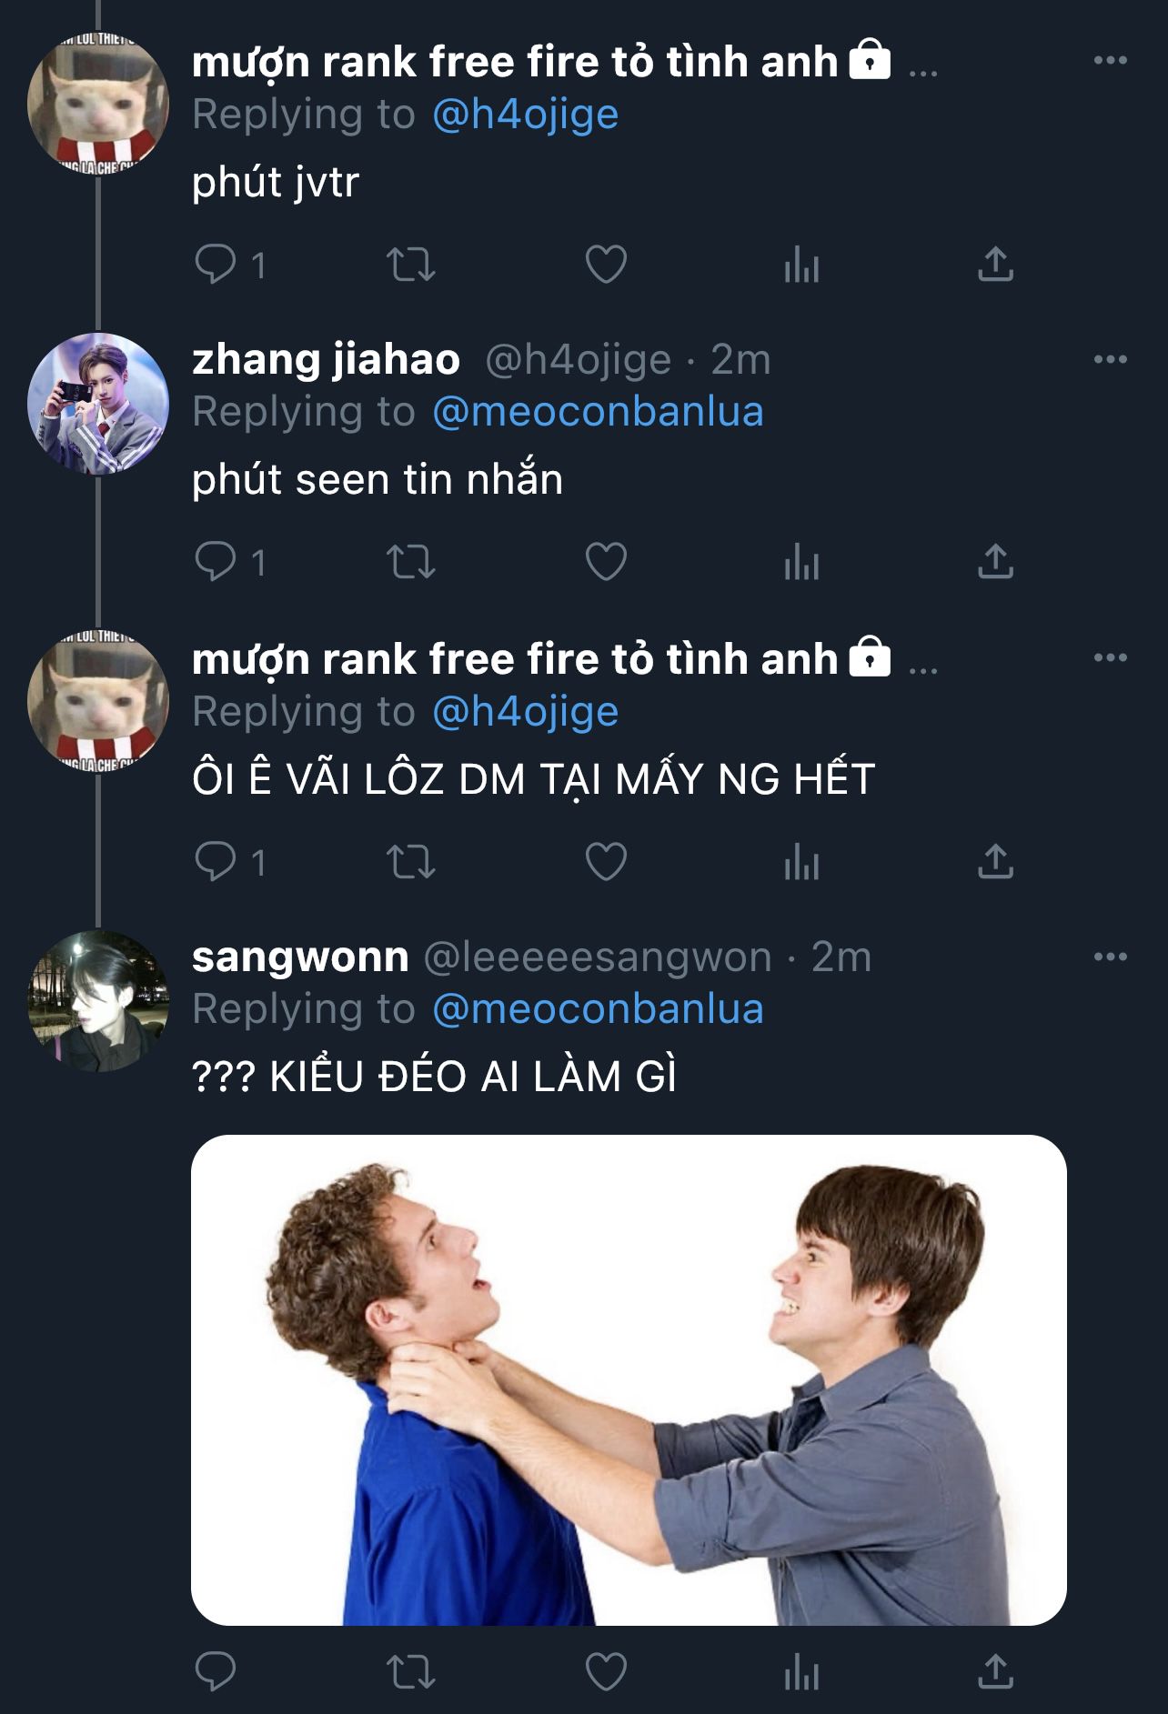Share the "phút seen tin nhắn" tweet
The image size is (1168, 1714).
996,562
